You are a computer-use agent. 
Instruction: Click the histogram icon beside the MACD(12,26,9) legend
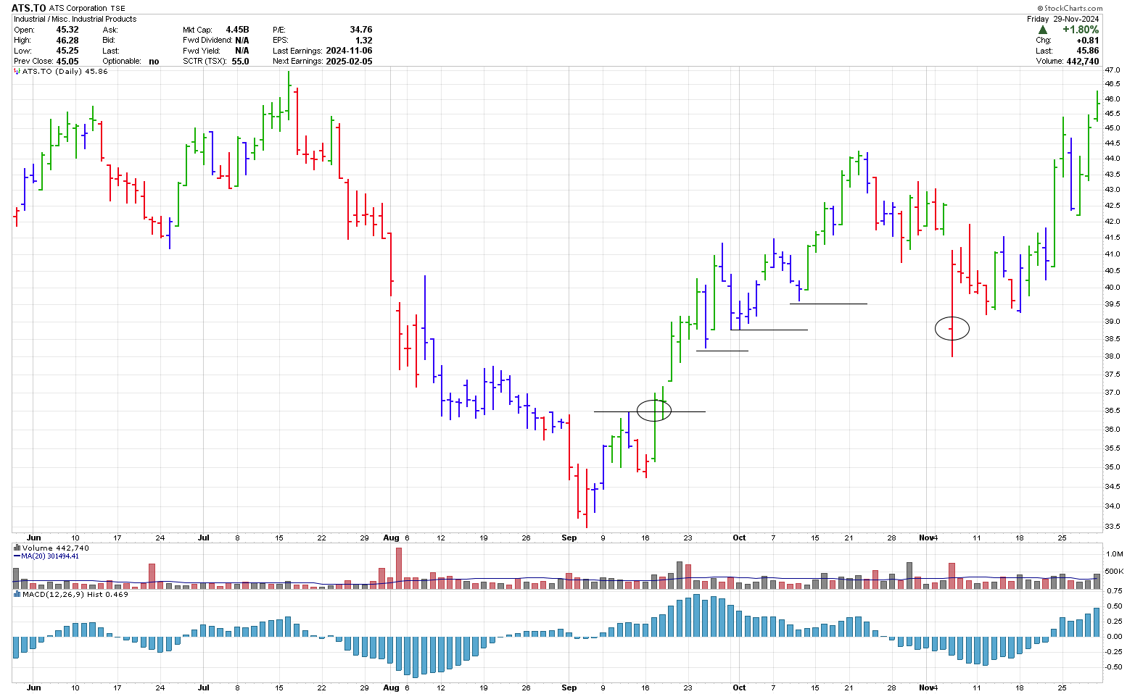coord(17,594)
